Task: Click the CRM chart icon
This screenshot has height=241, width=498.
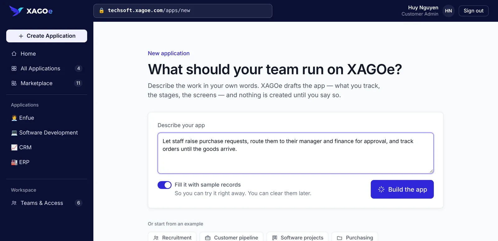Action: pyautogui.click(x=14, y=147)
